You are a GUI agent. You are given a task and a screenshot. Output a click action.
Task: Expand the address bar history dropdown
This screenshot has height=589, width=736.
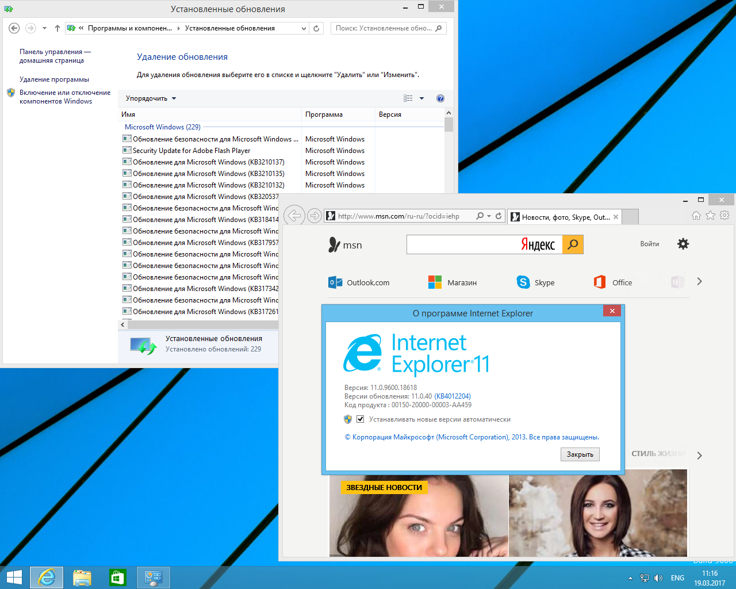(304, 28)
